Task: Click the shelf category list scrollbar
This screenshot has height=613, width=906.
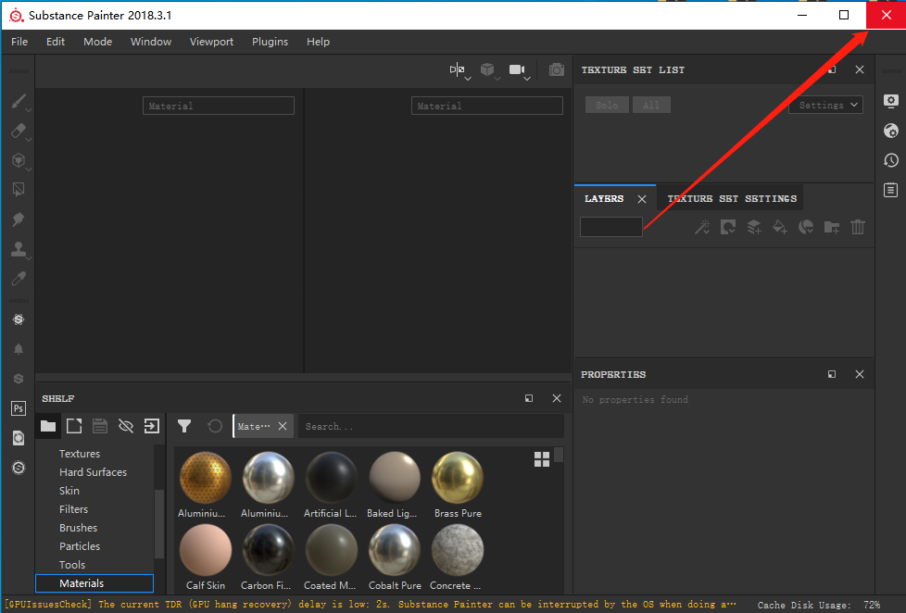Action: click(x=159, y=523)
